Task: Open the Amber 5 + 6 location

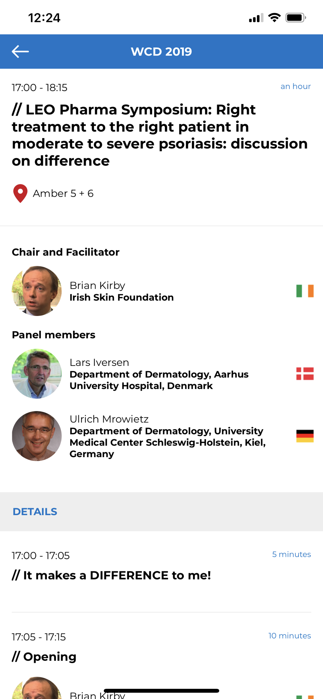Action: (x=63, y=193)
